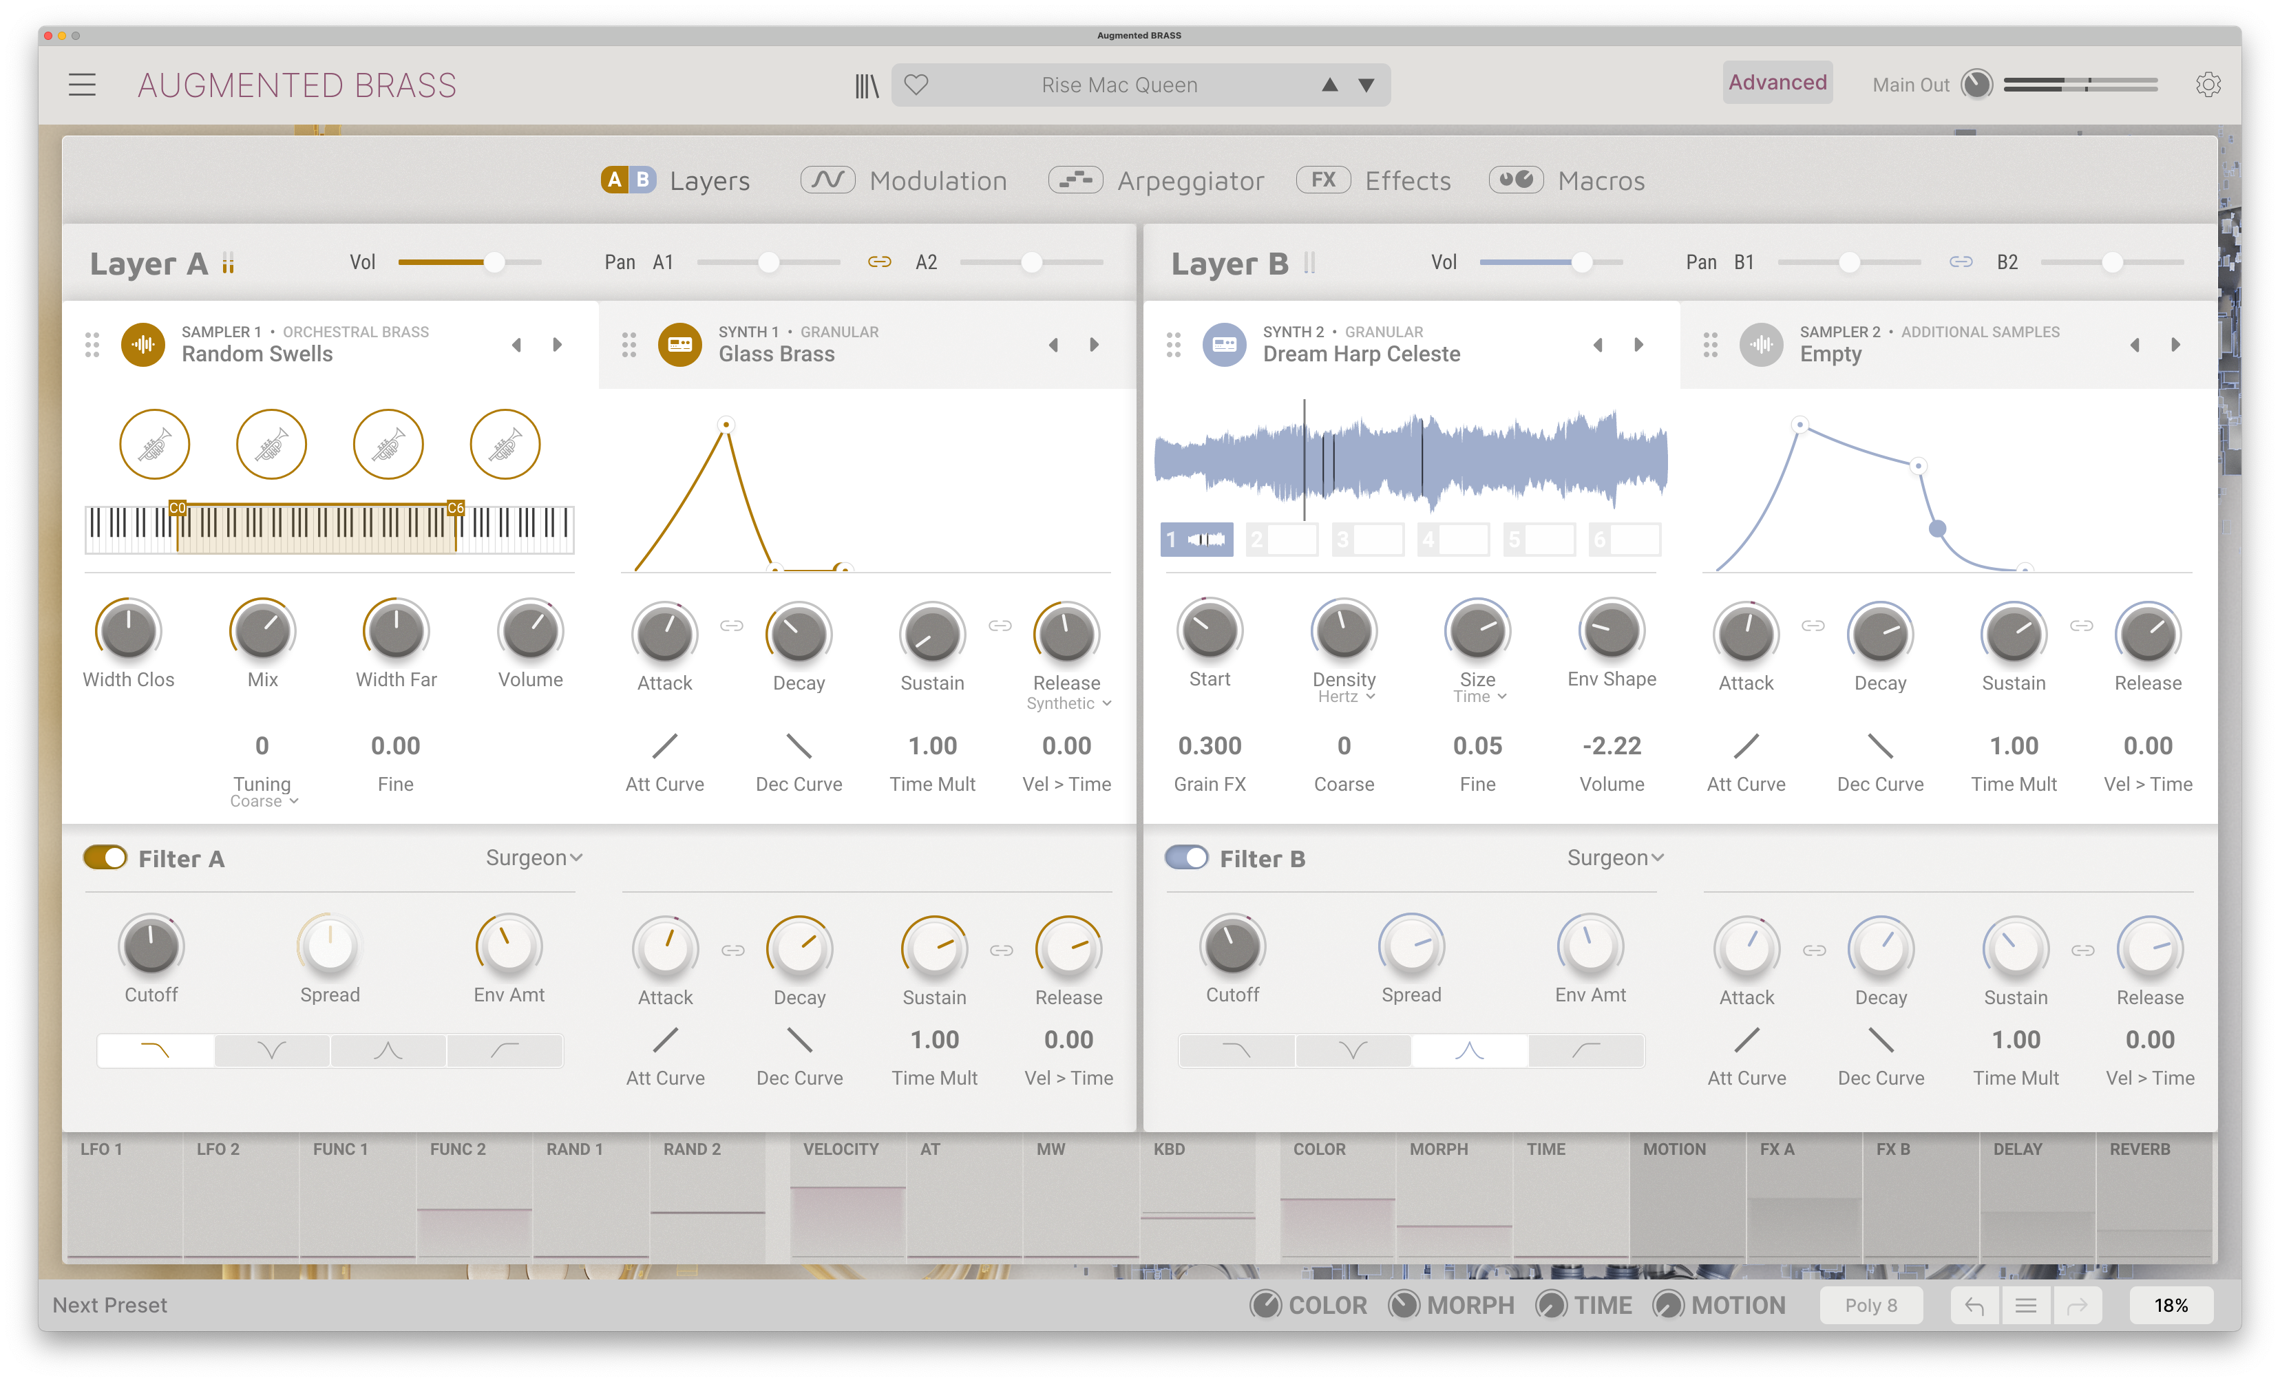The height and width of the screenshot is (1382, 2280).
Task: Click the Poly 8 polyphony button
Action: (1870, 1305)
